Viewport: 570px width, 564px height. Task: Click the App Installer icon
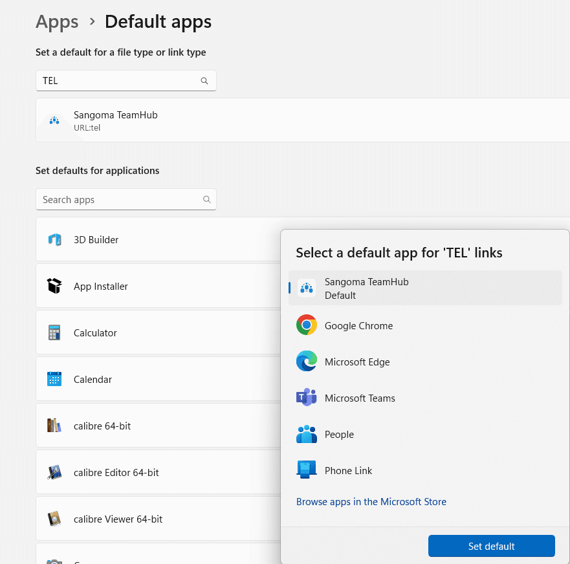point(54,286)
